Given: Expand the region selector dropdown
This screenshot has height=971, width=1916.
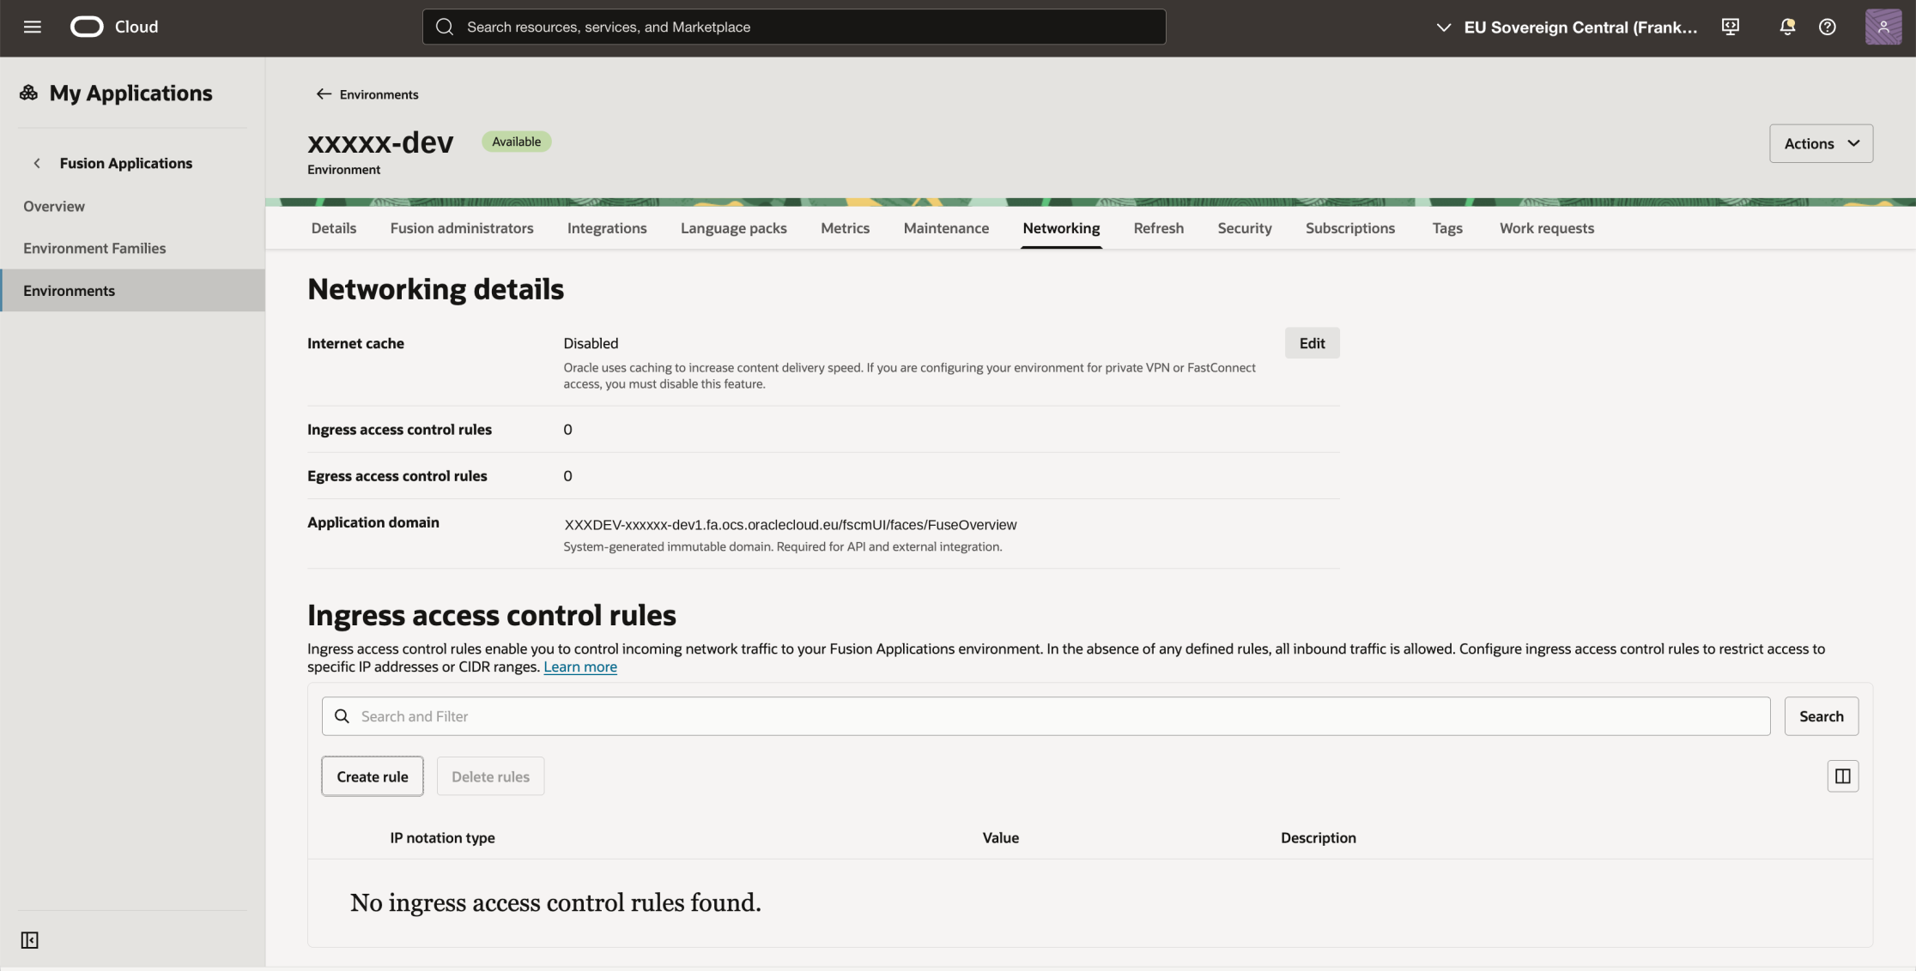Looking at the screenshot, I should [1567, 27].
